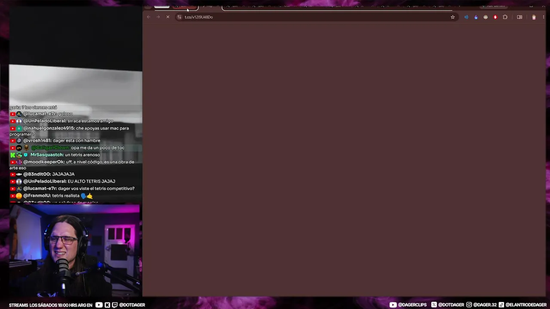Open the Extensions puzzle-piece menu
The image size is (550, 309).
(x=505, y=17)
